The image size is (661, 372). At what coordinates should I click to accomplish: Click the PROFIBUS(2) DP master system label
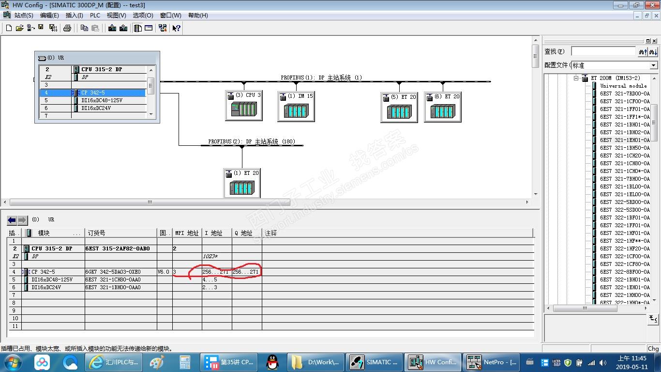(252, 141)
